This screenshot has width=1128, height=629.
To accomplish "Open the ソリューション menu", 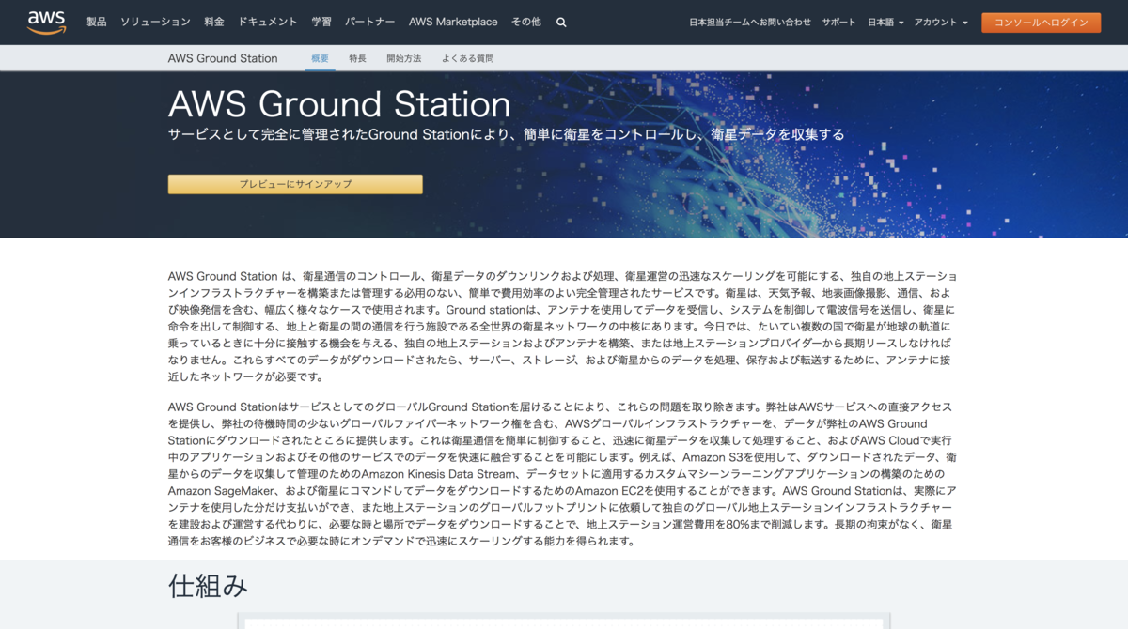I will pyautogui.click(x=155, y=22).
